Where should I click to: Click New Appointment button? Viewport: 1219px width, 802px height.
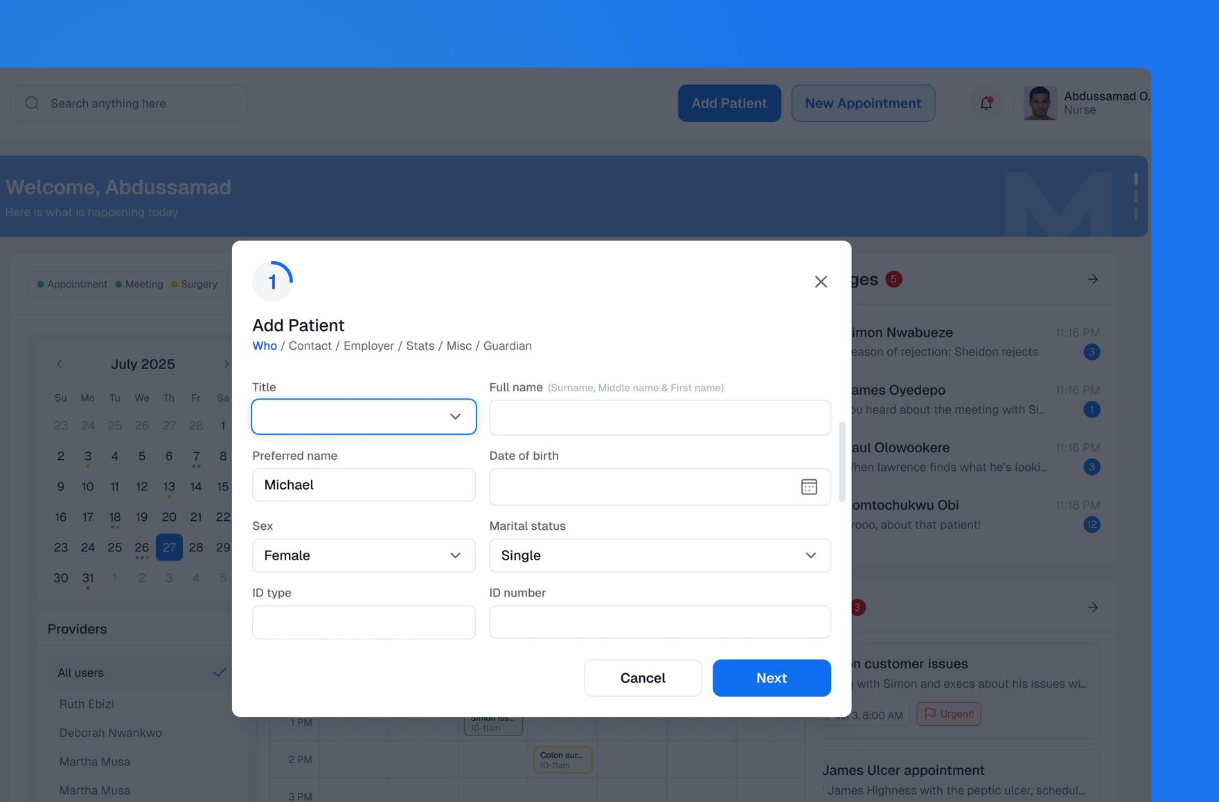[x=863, y=103]
